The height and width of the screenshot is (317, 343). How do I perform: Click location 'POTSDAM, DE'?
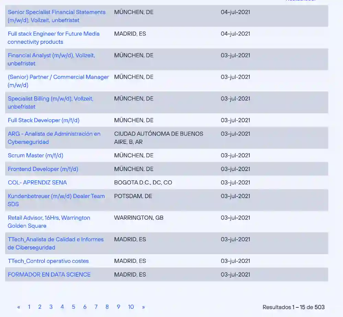133,196
